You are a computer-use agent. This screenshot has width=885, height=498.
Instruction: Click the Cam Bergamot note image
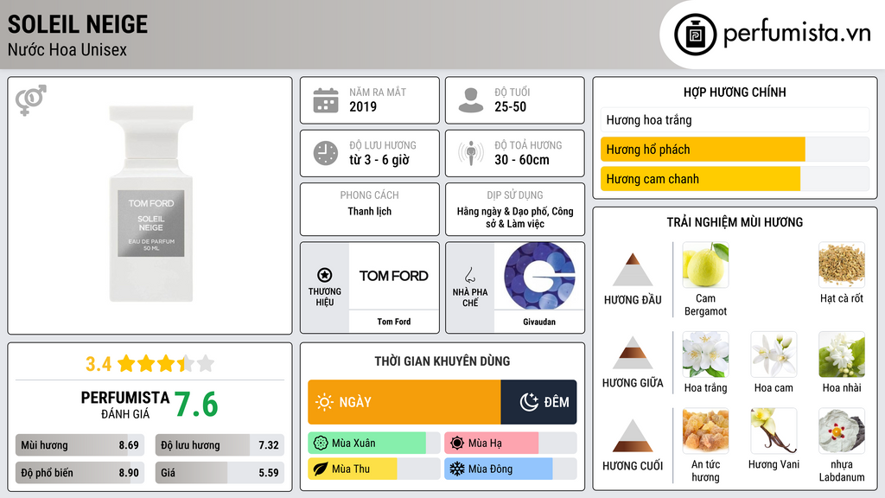click(x=705, y=265)
